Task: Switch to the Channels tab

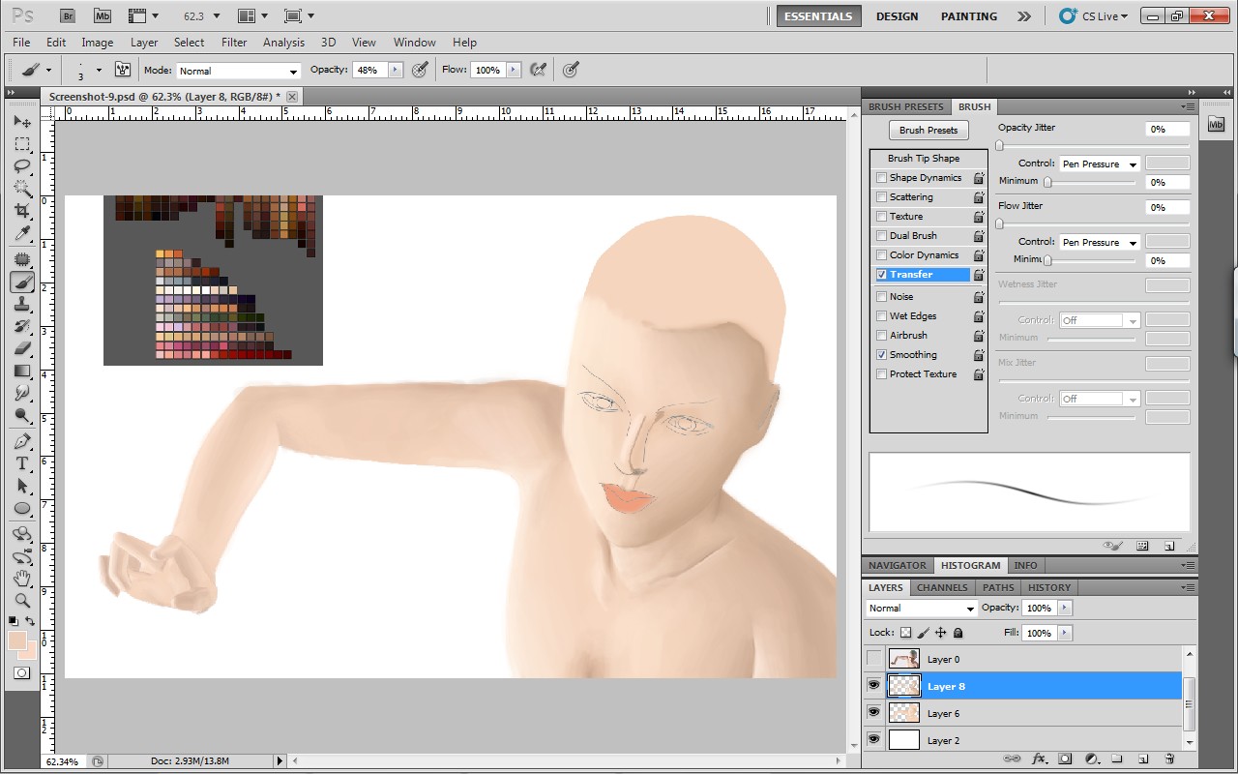Action: [x=941, y=587]
